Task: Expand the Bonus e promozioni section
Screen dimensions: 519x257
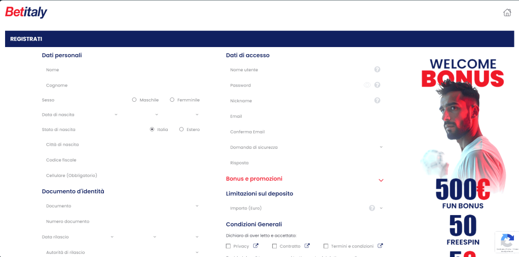Action: (381, 180)
